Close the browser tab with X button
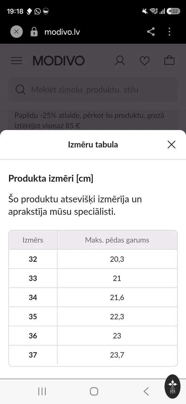186x404 pixels. [16, 32]
